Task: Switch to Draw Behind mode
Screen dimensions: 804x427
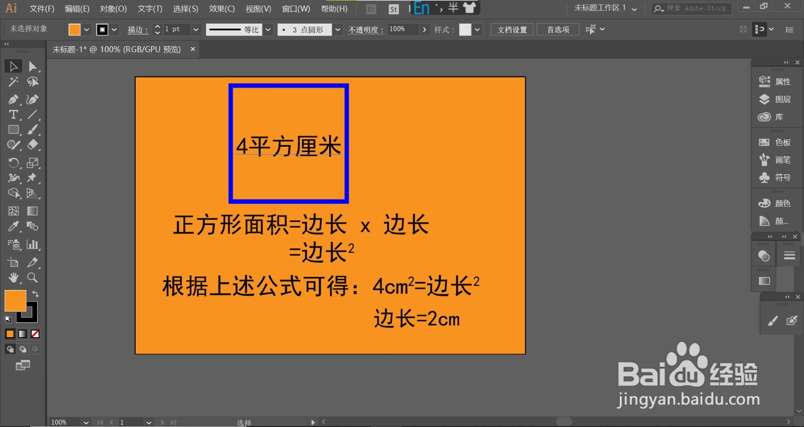Action: [x=23, y=349]
